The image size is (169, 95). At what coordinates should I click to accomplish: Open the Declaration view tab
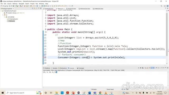click(63, 68)
